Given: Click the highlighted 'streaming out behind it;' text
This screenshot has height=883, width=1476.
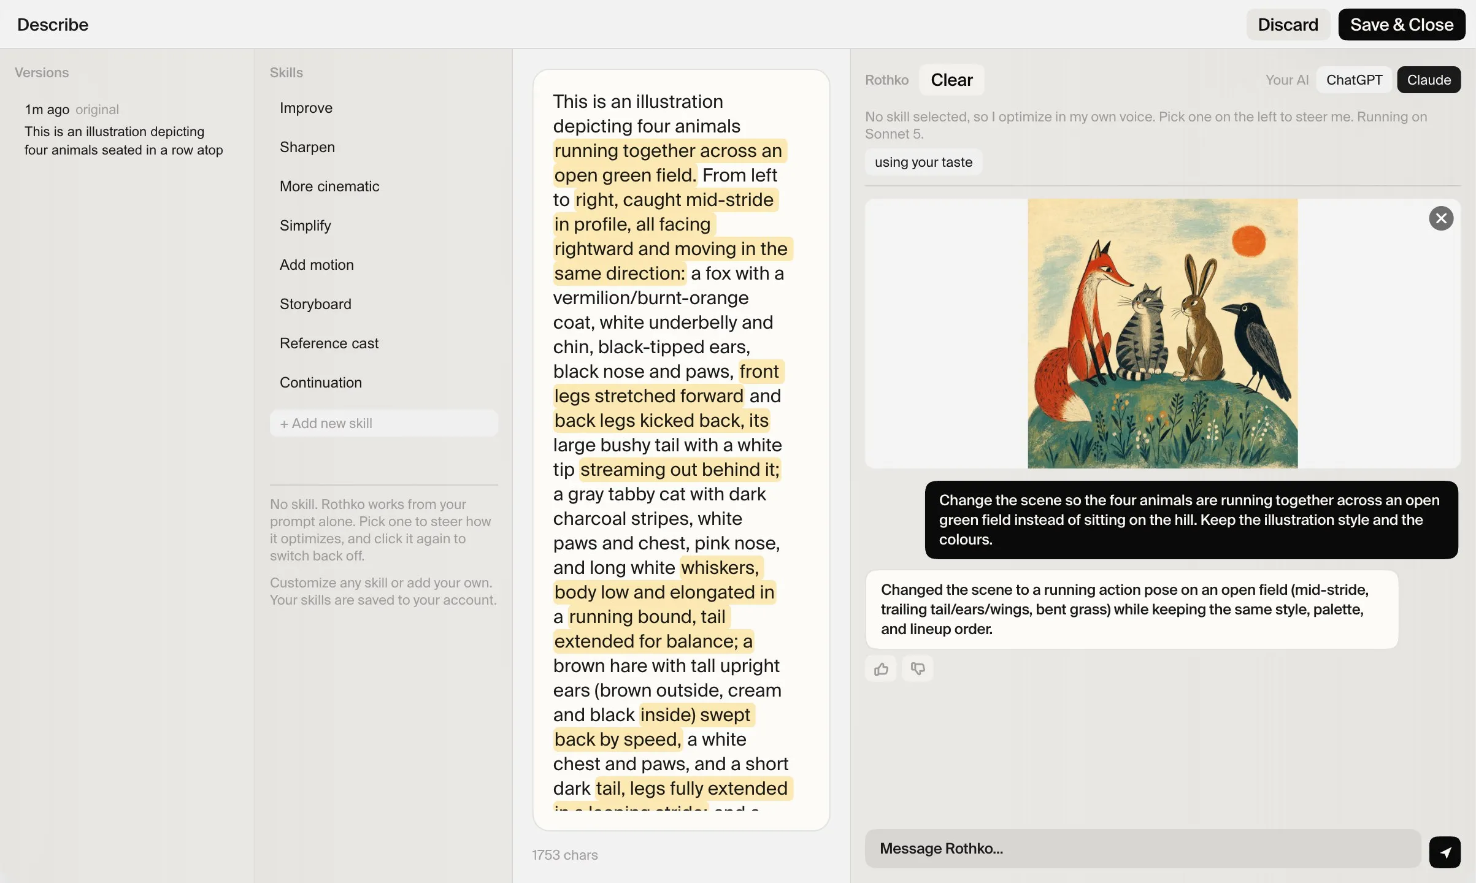Looking at the screenshot, I should click(680, 470).
